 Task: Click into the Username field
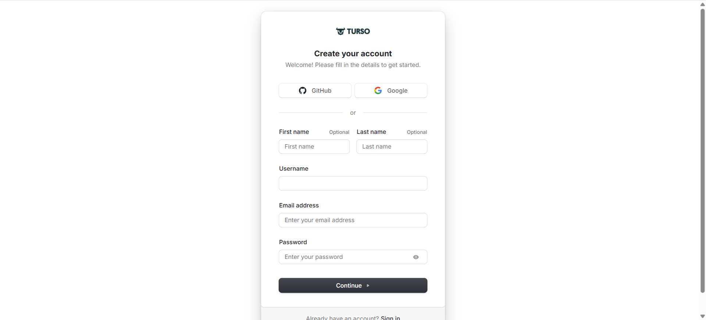(353, 183)
